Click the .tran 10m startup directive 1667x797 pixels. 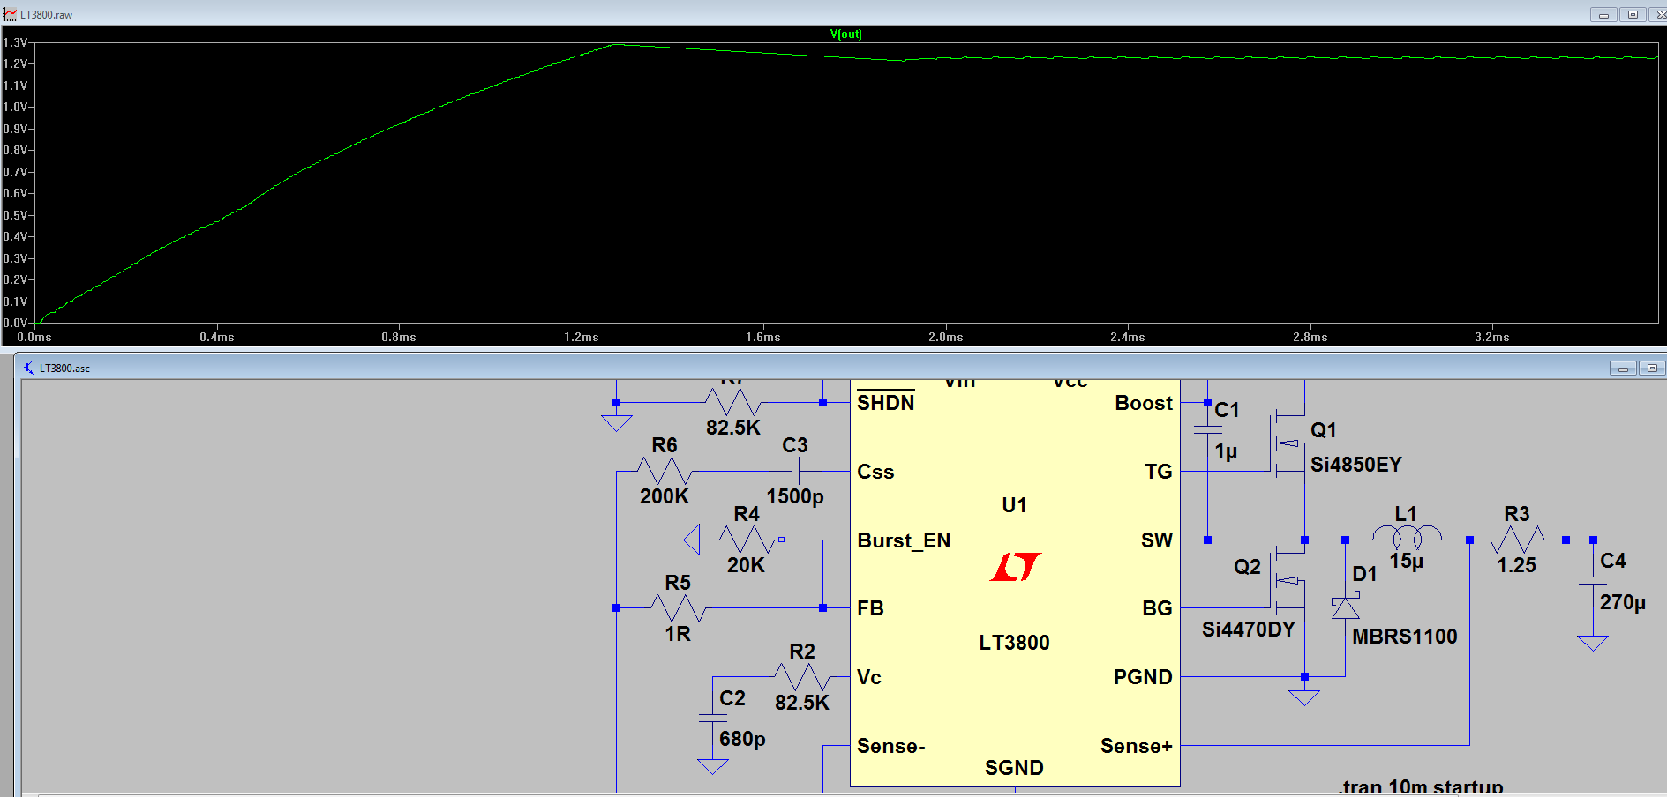tap(1421, 786)
